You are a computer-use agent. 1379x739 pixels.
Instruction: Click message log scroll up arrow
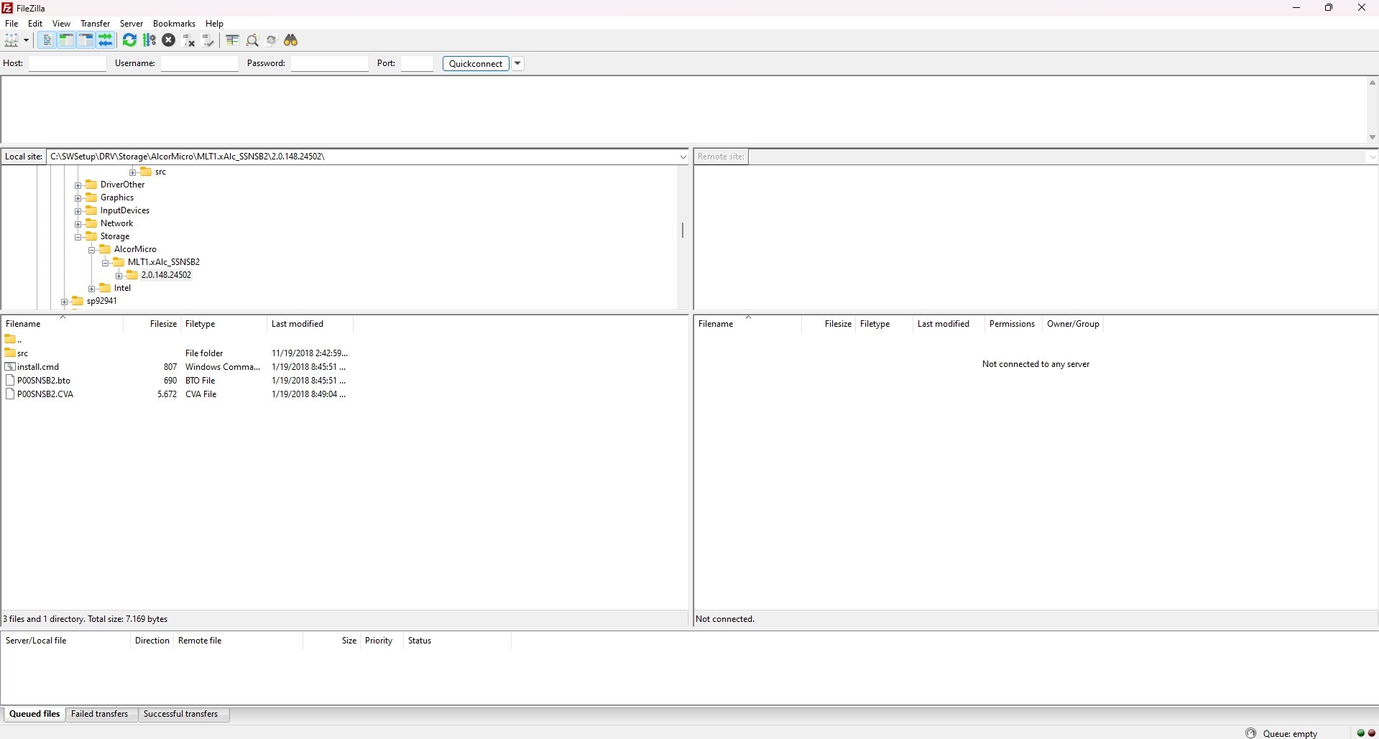(1372, 83)
